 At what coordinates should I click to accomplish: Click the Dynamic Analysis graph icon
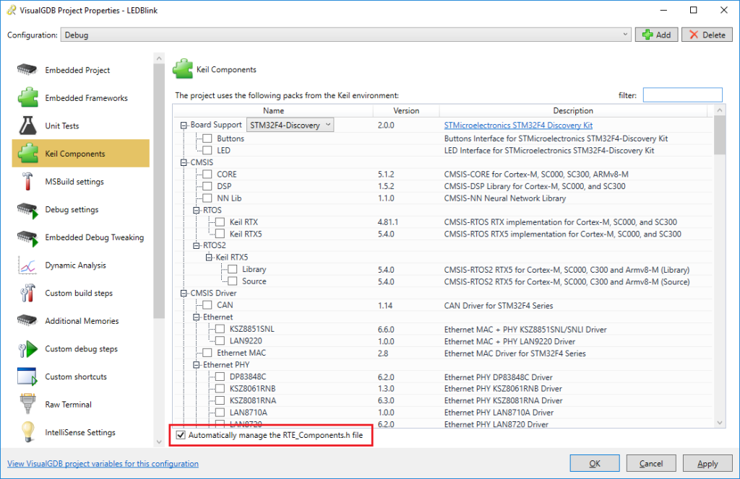(x=27, y=265)
